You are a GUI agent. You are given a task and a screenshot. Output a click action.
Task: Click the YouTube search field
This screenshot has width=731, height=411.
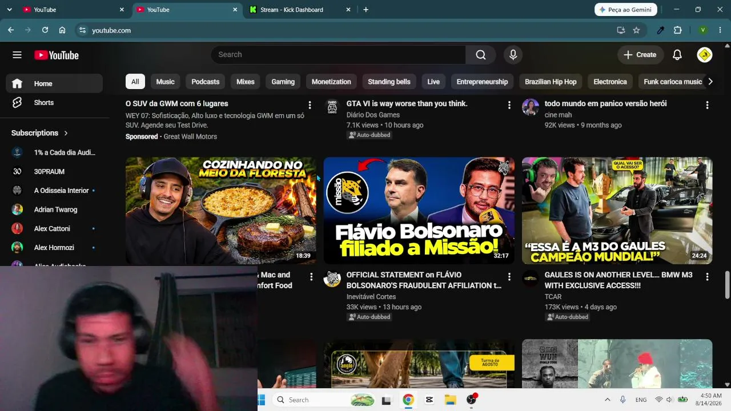click(x=338, y=55)
